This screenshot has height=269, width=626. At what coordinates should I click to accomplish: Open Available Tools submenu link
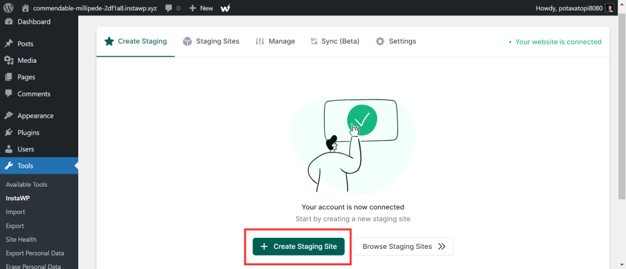[x=26, y=184]
